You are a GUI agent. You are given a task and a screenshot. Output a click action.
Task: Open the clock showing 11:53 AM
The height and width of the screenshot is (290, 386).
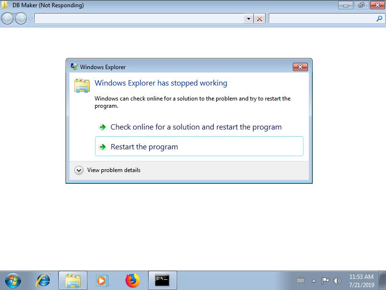[x=361, y=281]
